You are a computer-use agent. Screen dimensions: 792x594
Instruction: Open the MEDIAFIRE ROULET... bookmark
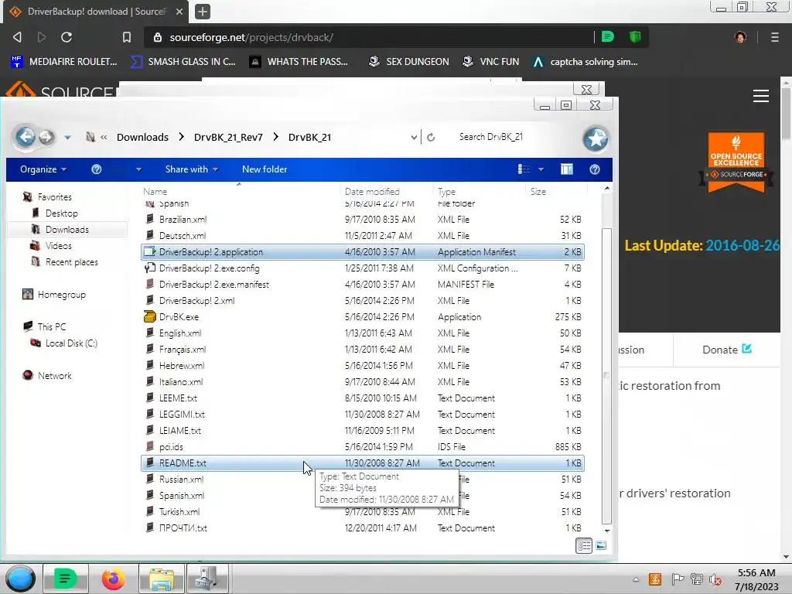[x=64, y=62]
